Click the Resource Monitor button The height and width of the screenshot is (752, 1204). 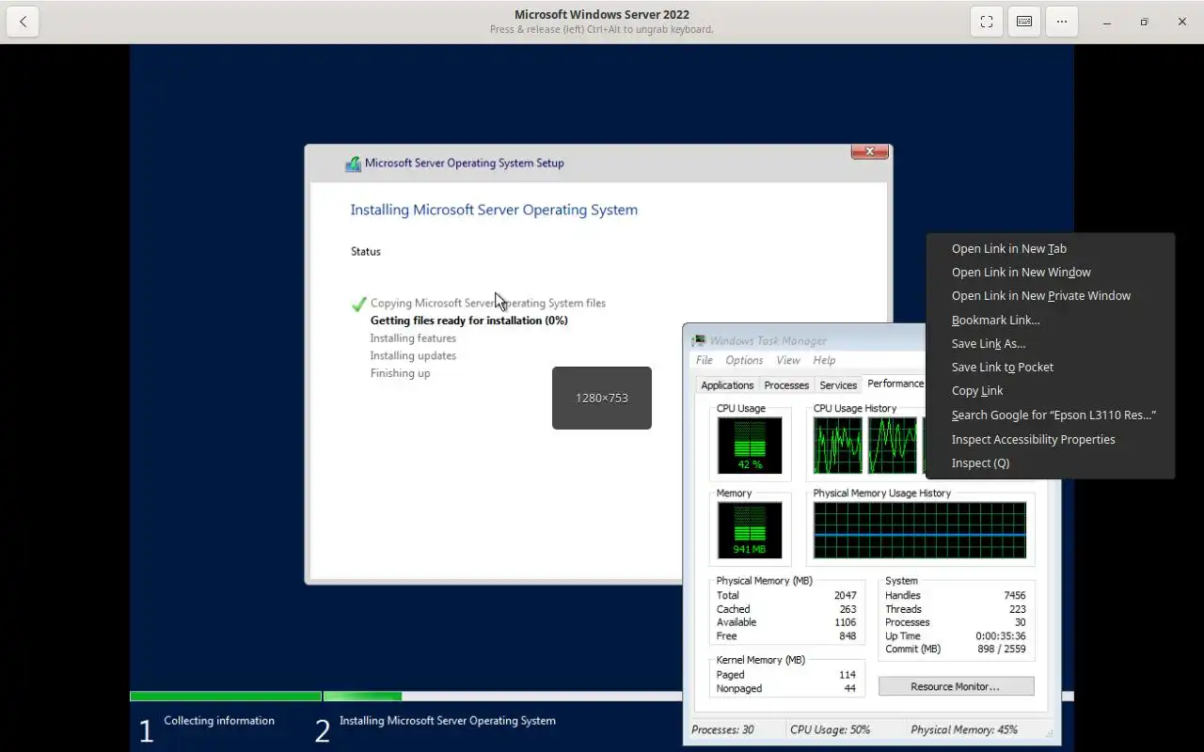pyautogui.click(x=956, y=686)
